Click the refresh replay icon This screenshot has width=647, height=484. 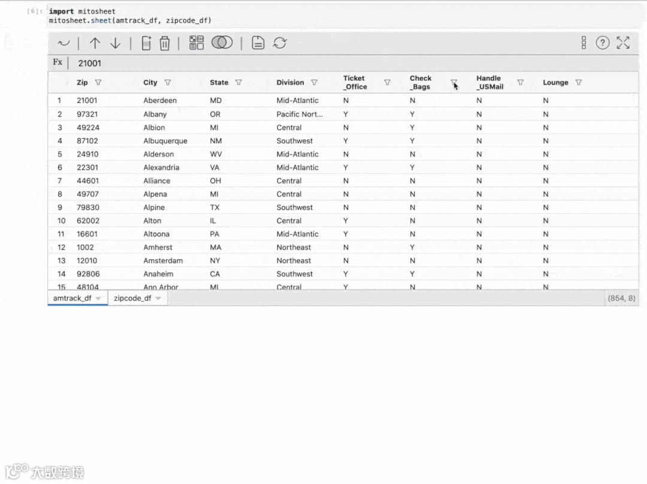pyautogui.click(x=280, y=43)
